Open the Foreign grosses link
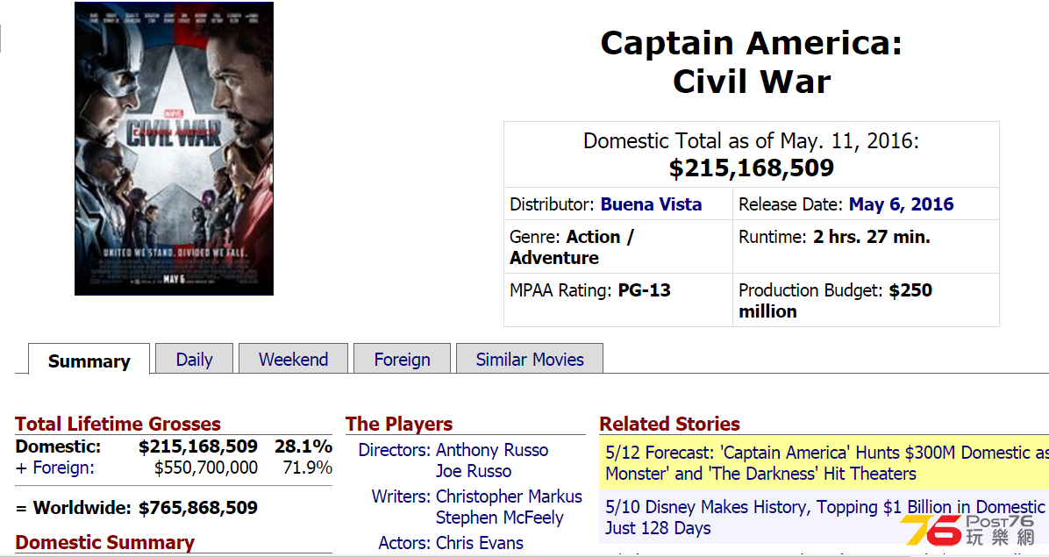This screenshot has height=557, width=1049. 63,468
